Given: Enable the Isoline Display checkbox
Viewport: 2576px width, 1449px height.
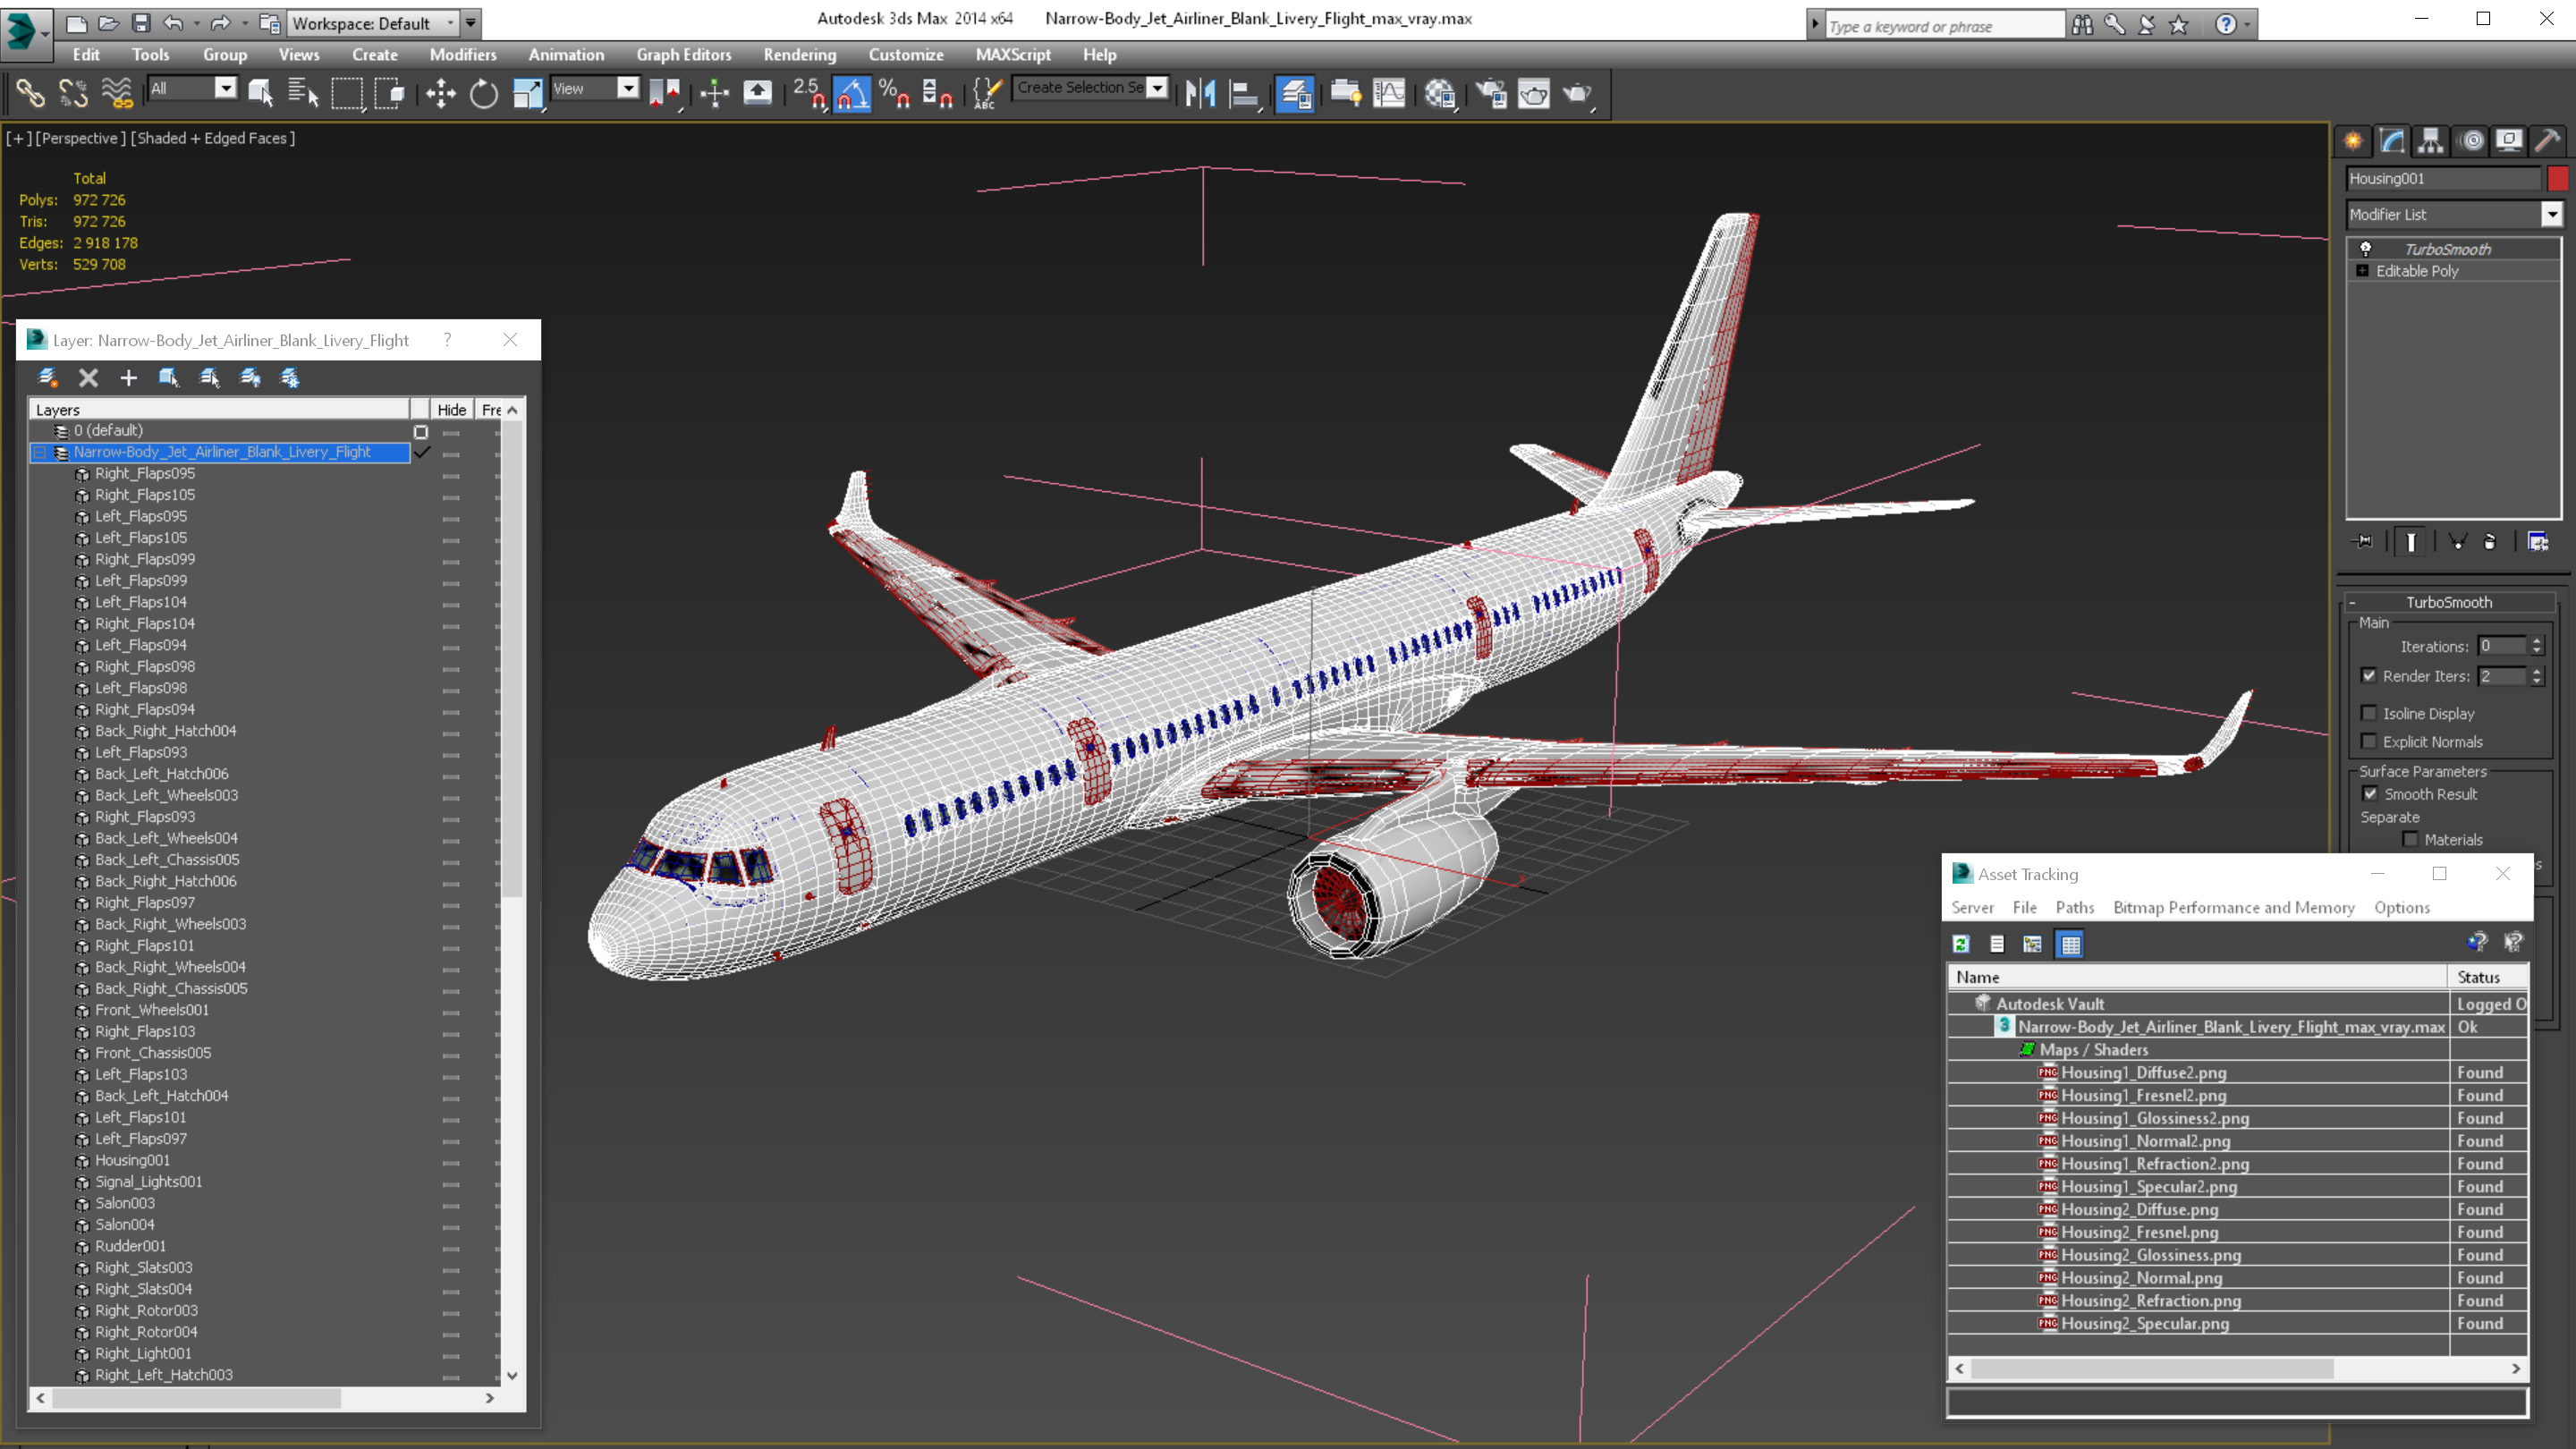Looking at the screenshot, I should pyautogui.click(x=2368, y=713).
